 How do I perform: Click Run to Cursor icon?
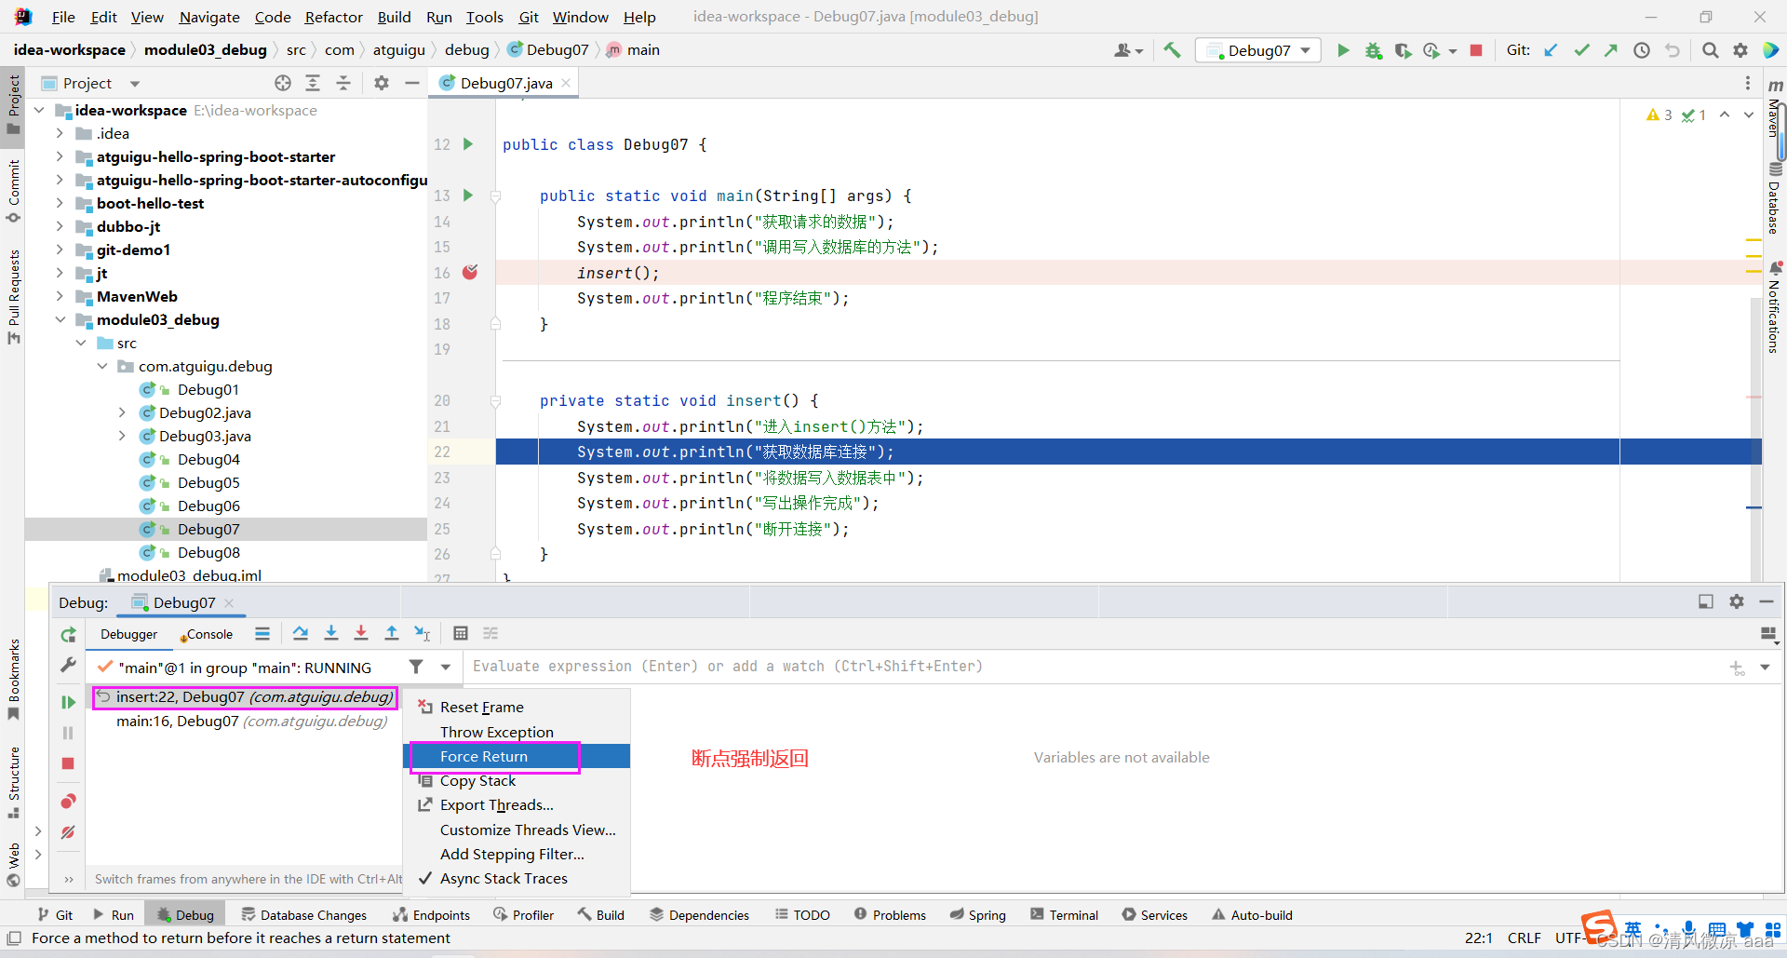point(423,633)
